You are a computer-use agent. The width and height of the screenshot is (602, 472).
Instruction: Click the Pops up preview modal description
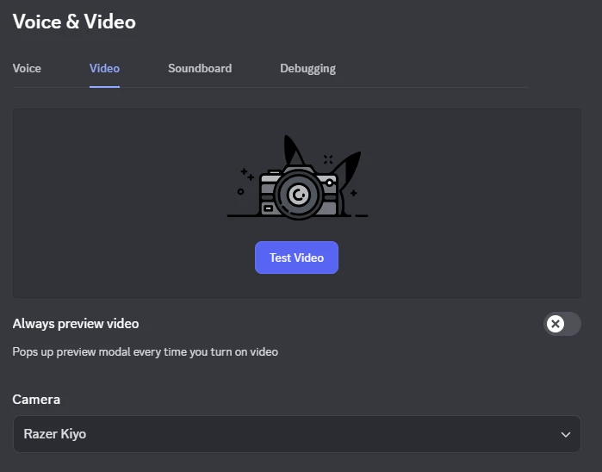point(146,351)
